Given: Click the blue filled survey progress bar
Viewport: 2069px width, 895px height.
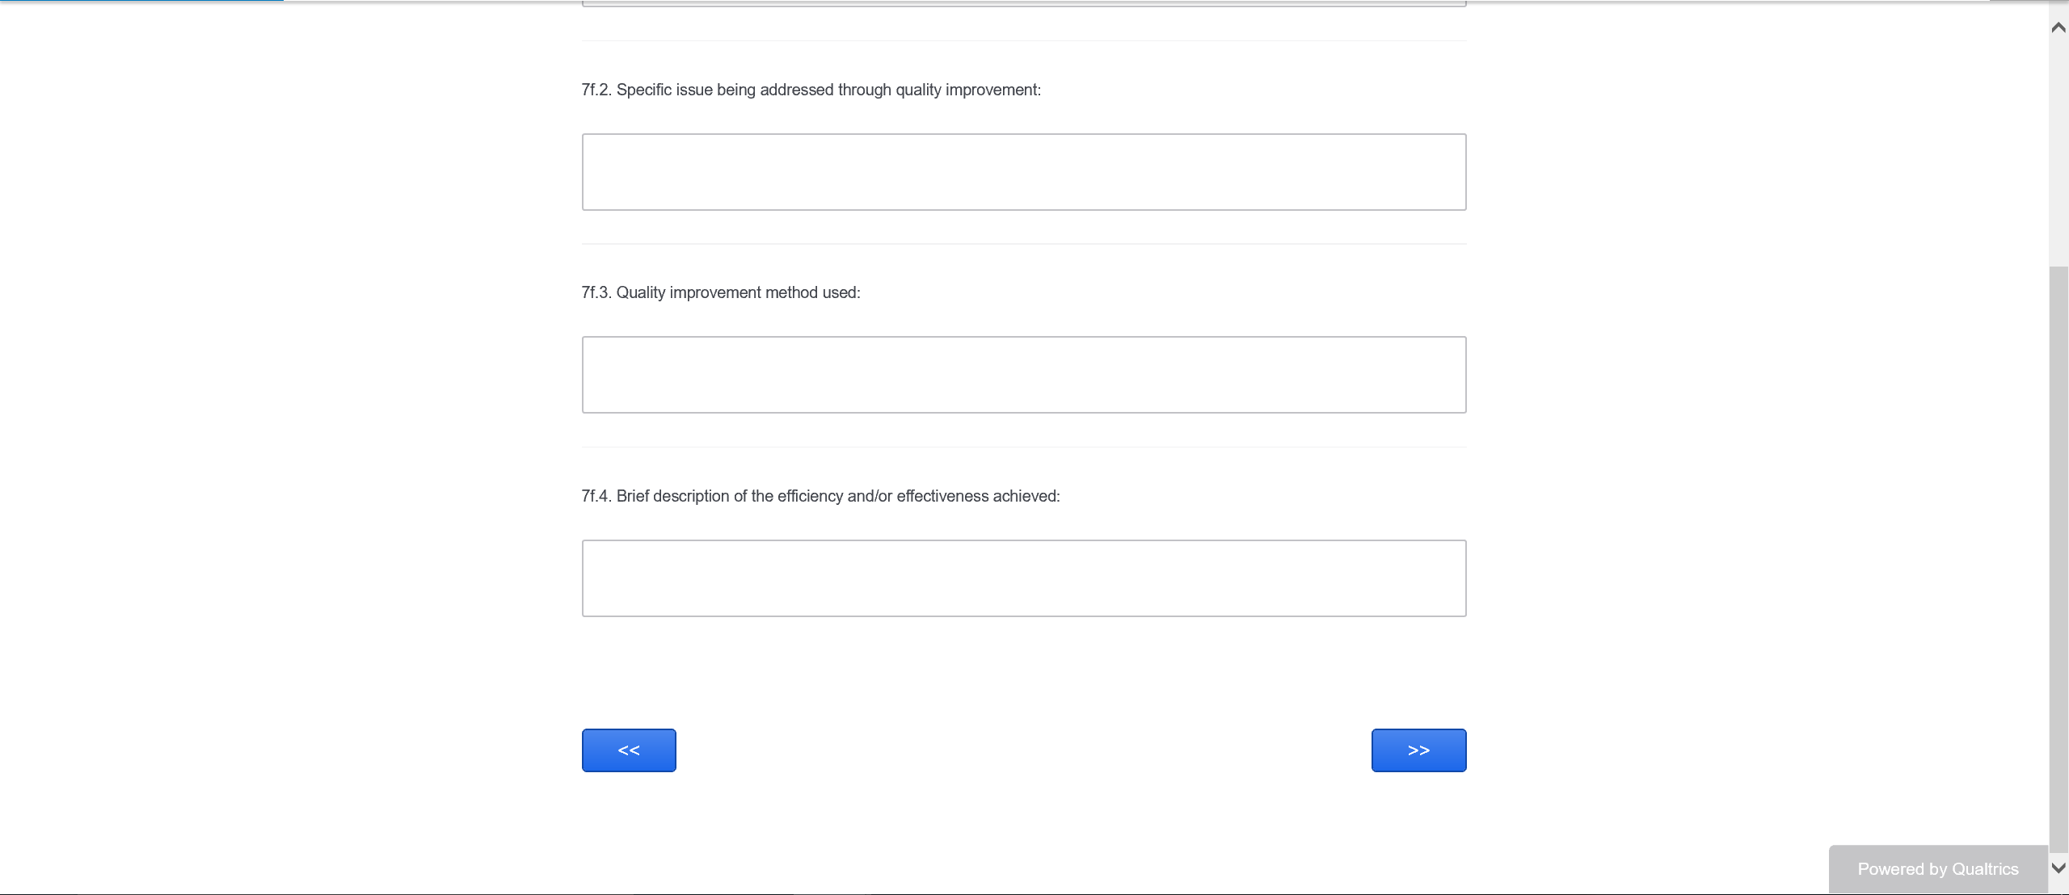Looking at the screenshot, I should coord(141,1).
